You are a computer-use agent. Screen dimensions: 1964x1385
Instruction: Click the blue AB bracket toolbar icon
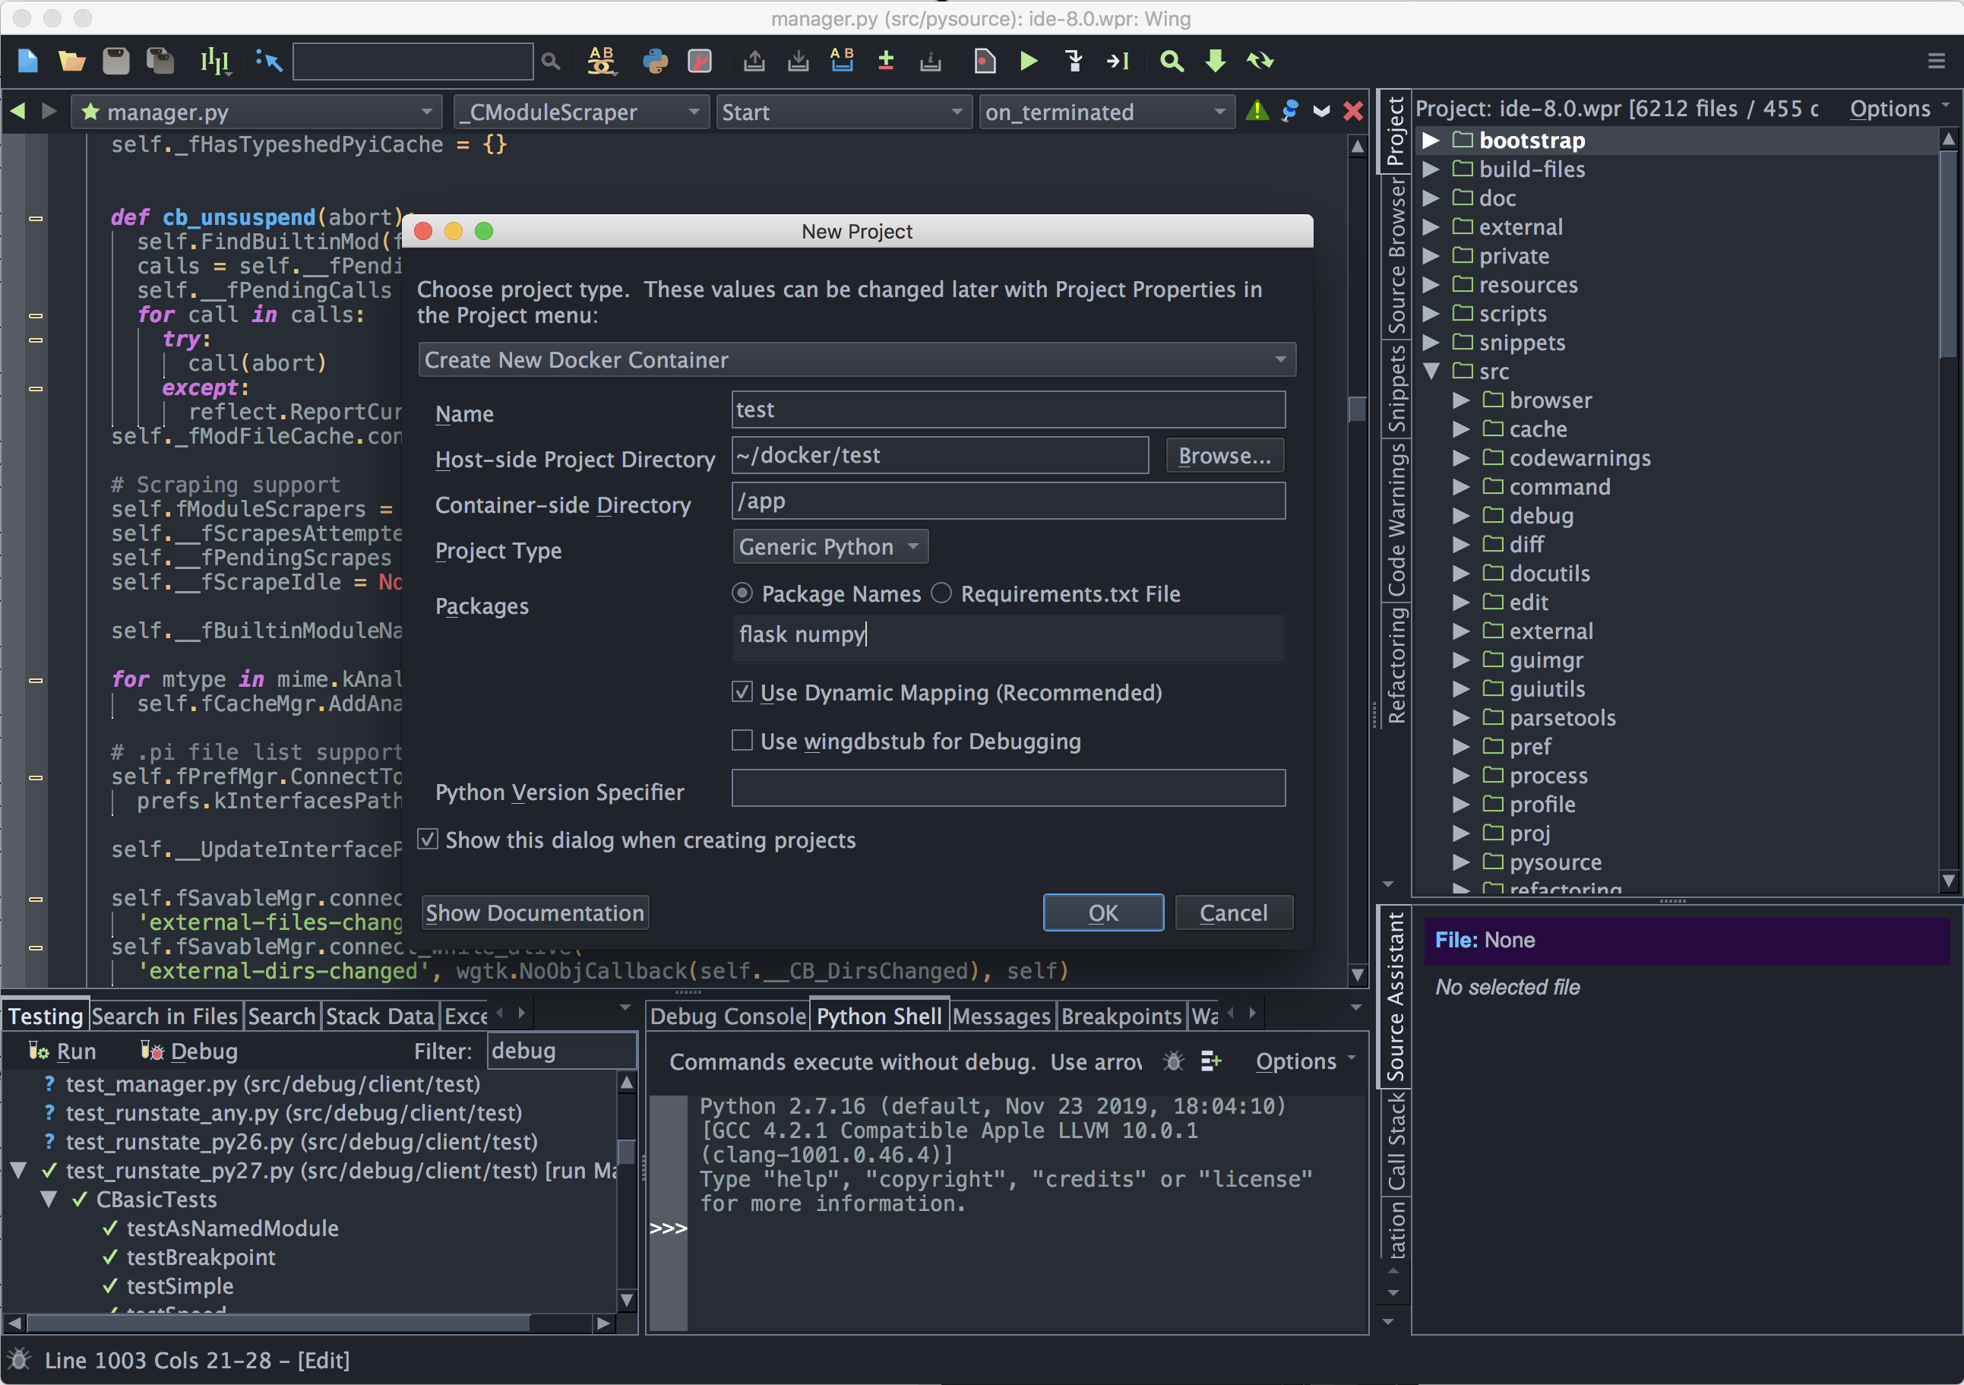(842, 61)
